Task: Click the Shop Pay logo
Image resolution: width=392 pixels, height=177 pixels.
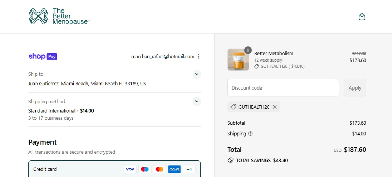Action: tap(43, 56)
